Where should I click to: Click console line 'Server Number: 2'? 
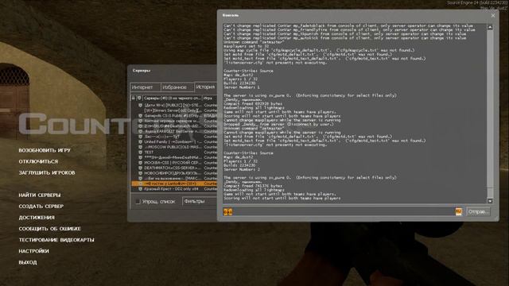click(242, 169)
